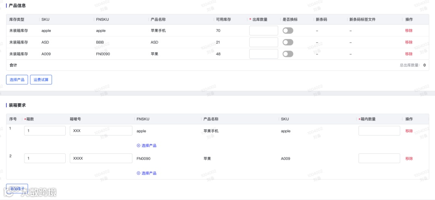
Task: Remove the A009 product row
Action: click(409, 54)
